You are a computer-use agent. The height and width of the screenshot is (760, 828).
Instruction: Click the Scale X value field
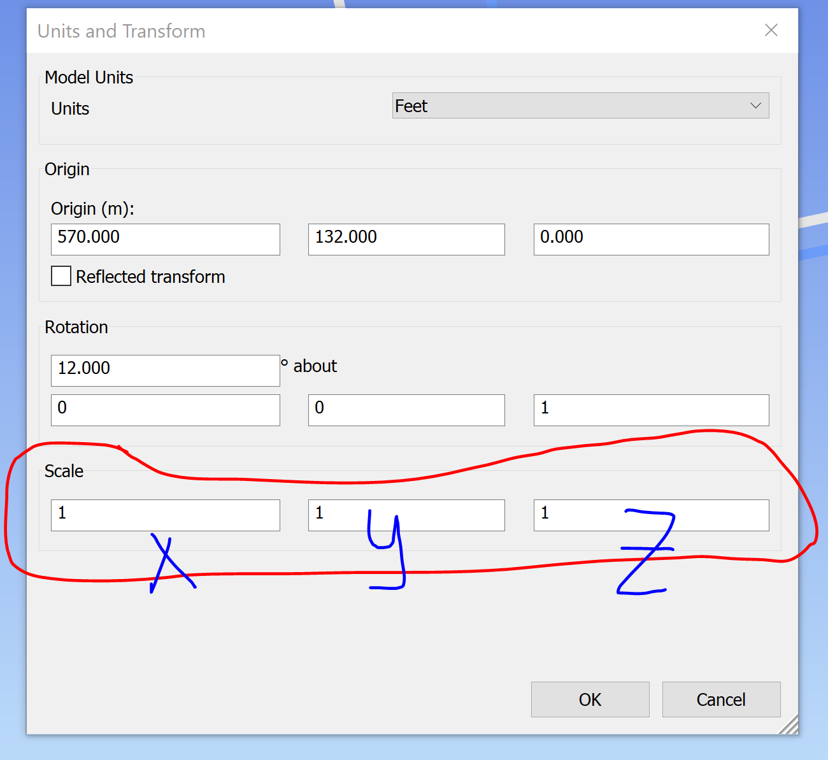[165, 515]
